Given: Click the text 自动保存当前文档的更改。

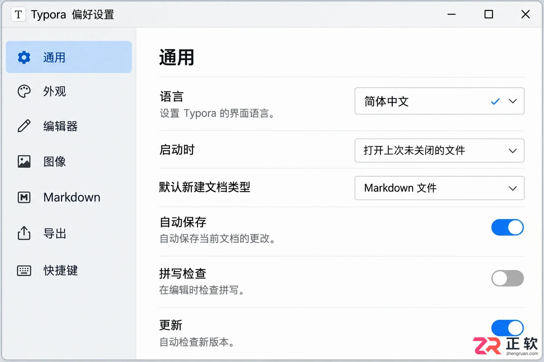Looking at the screenshot, I should (x=217, y=238).
